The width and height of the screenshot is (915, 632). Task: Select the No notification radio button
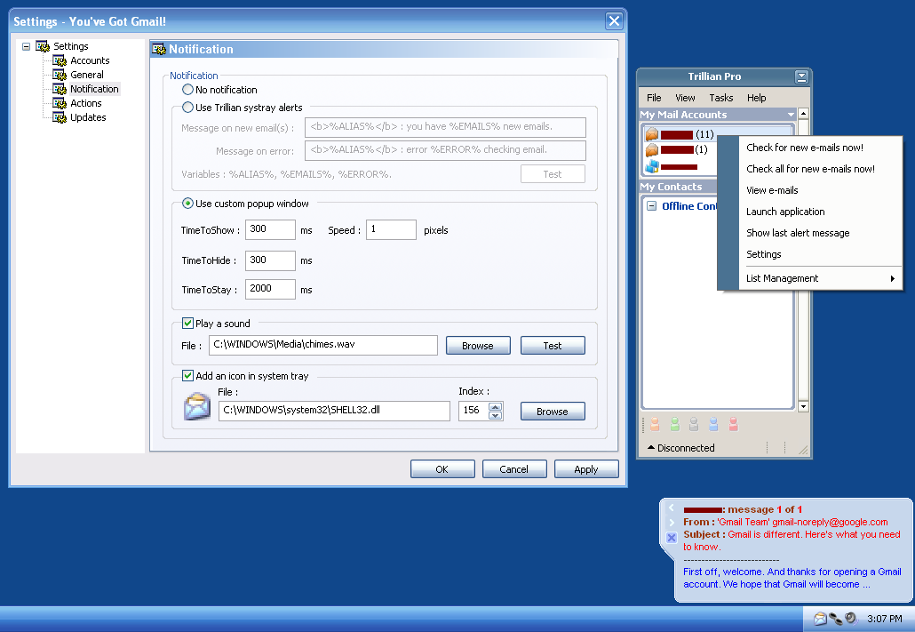(x=187, y=90)
